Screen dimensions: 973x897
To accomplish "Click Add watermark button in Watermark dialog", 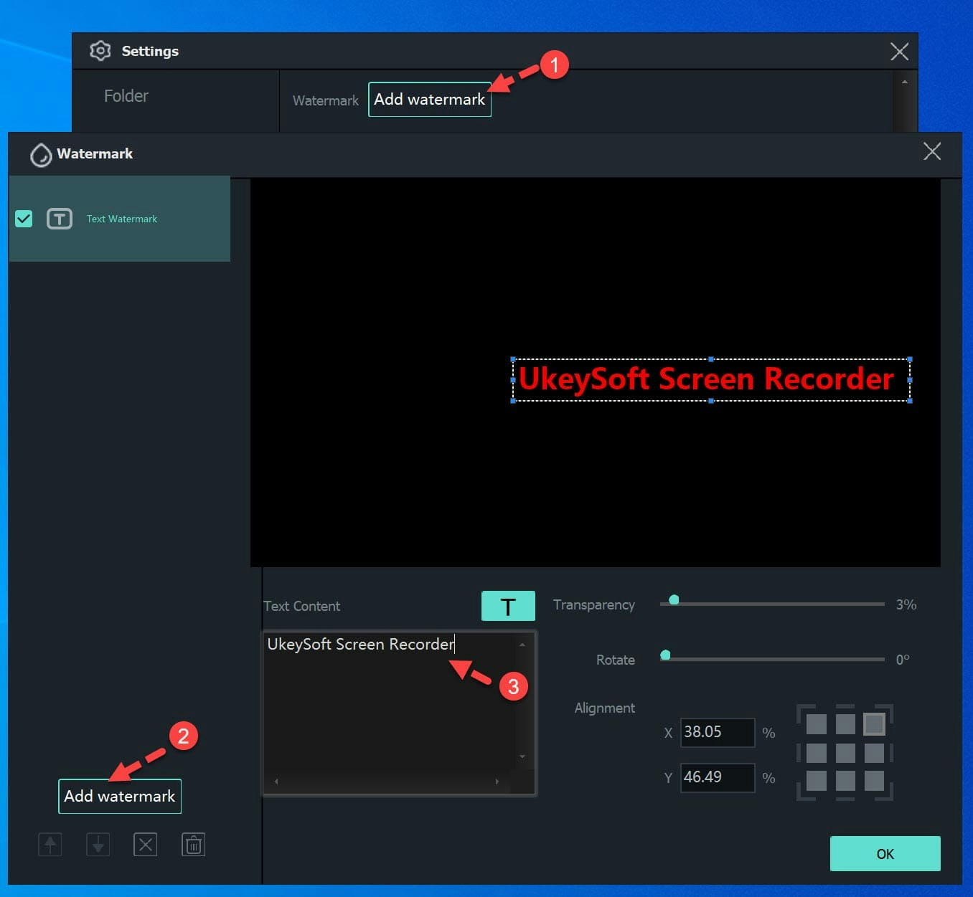I will coord(120,797).
